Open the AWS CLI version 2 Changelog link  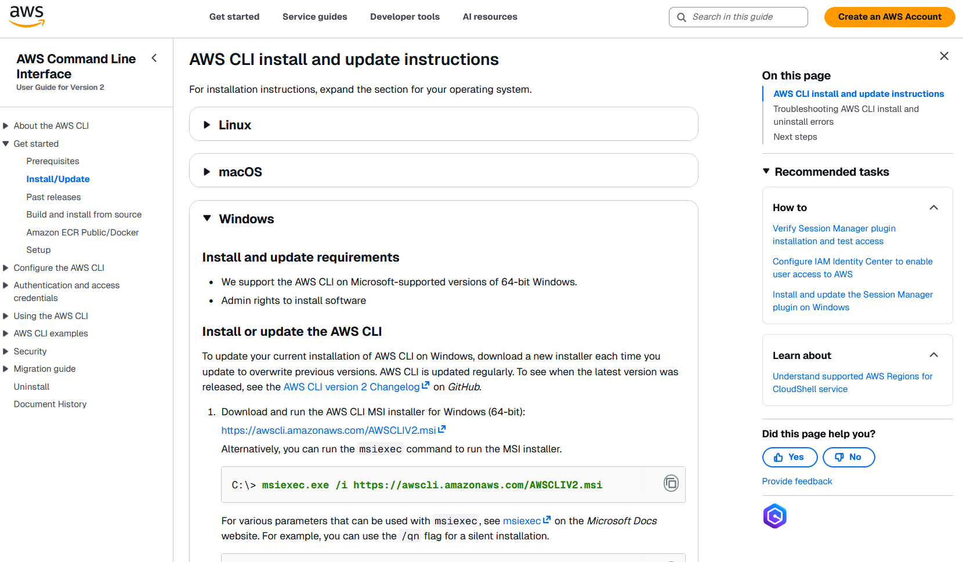click(x=356, y=387)
